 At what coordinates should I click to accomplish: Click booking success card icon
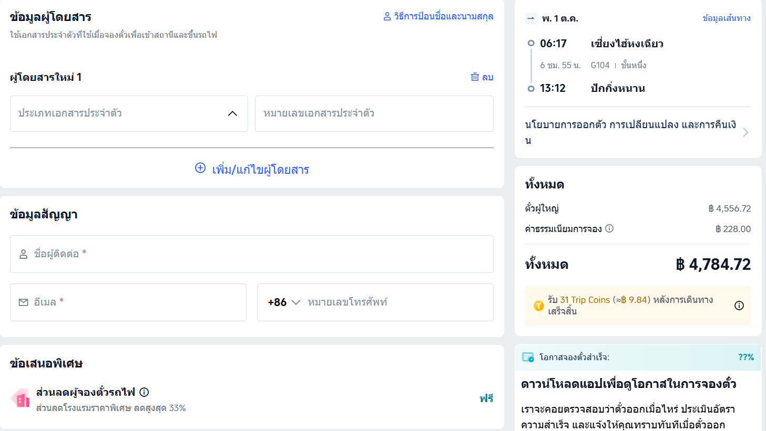528,358
